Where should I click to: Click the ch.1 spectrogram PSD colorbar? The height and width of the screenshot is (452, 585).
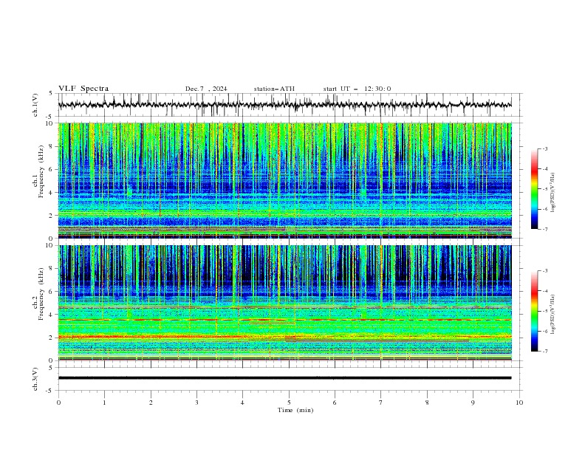(x=534, y=189)
